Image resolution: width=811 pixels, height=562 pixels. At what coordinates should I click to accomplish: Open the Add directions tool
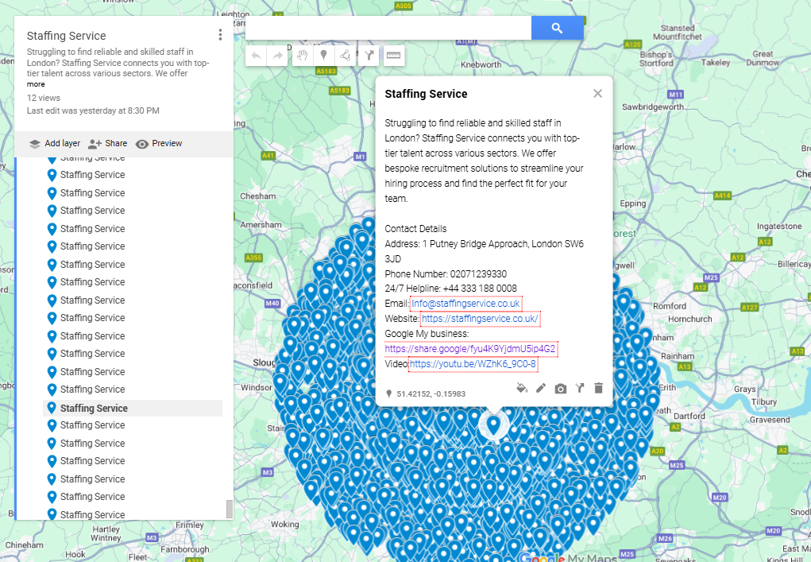pyautogui.click(x=369, y=55)
